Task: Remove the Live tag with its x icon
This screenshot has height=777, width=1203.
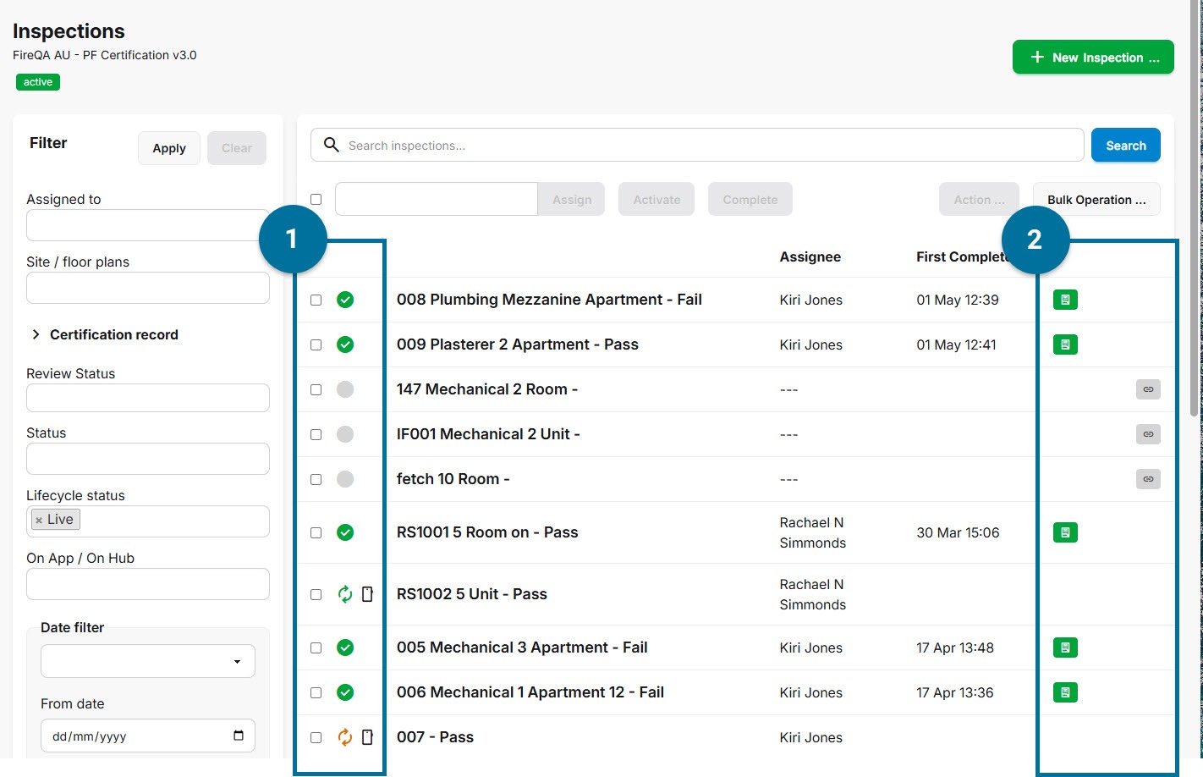Action: point(39,520)
